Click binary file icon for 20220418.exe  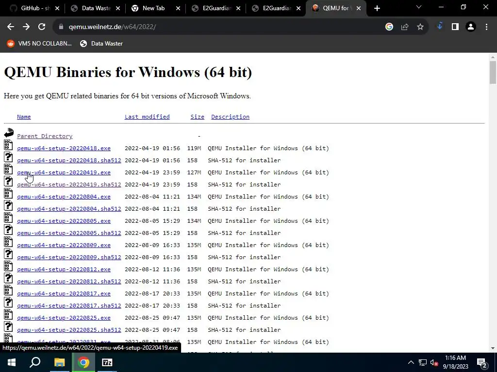8,145
